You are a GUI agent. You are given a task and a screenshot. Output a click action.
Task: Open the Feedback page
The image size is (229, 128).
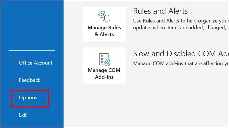click(29, 80)
